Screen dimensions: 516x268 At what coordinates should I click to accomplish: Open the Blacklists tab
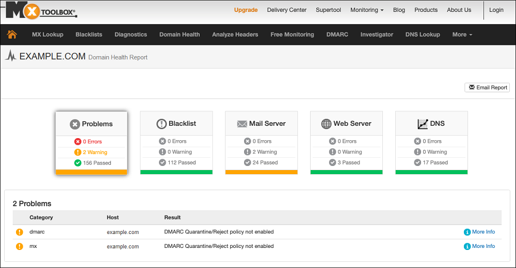[x=89, y=35]
